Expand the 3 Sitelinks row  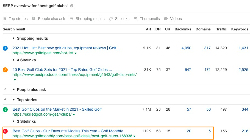coord(14,121)
